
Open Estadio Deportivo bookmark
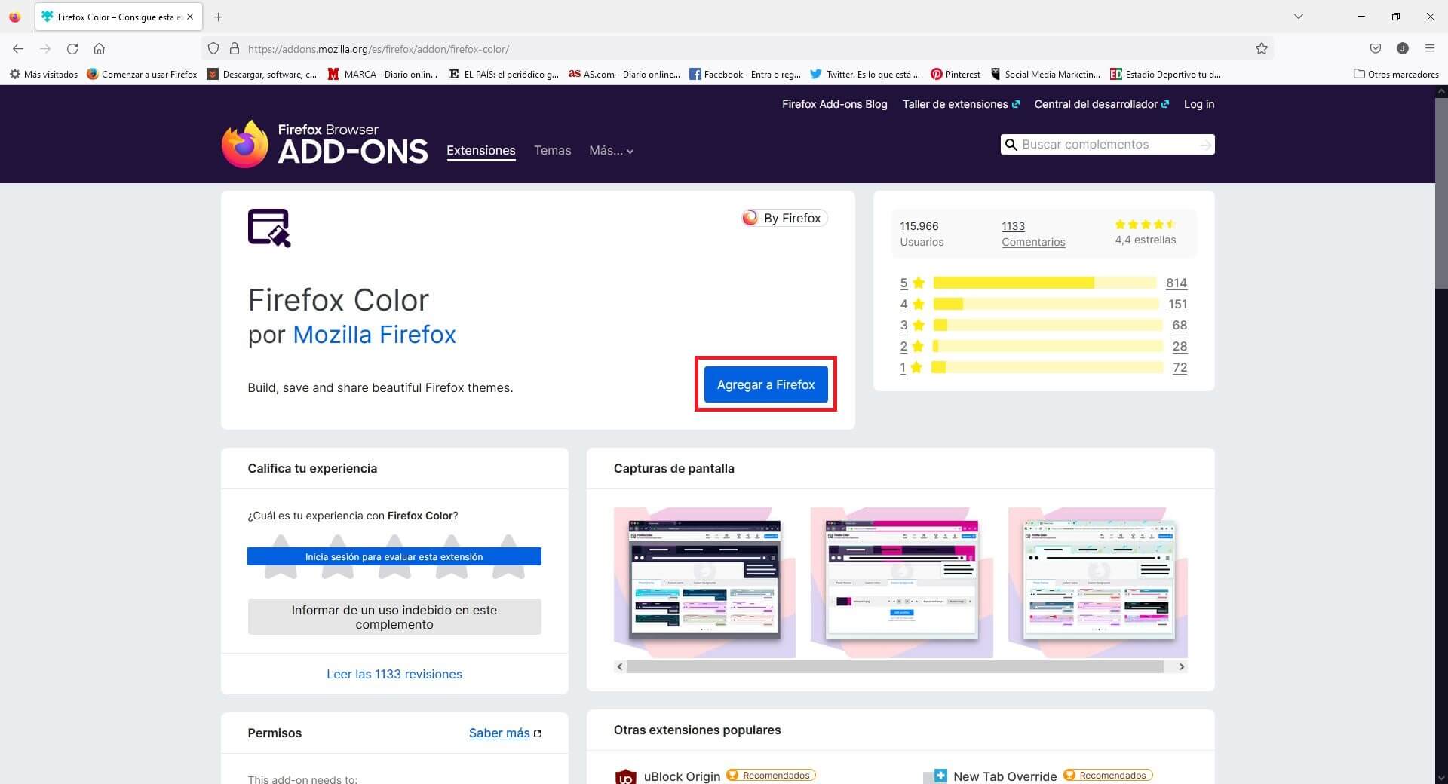1165,74
